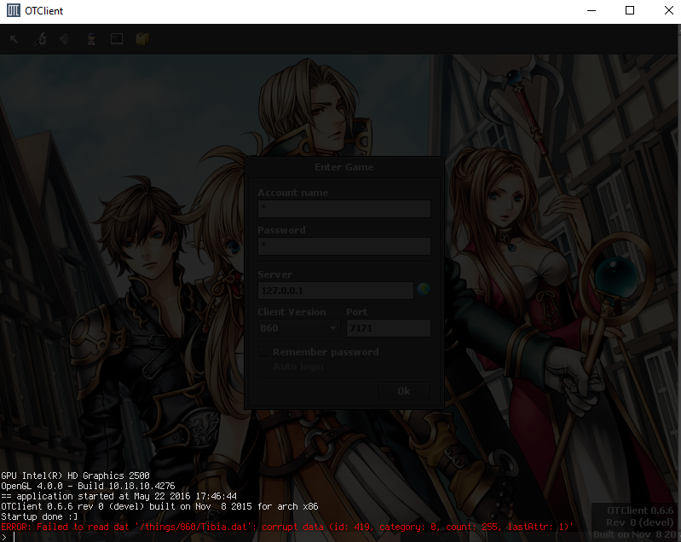Click the 'OTClient 0.6.6 rev 0 (devel) built' terminal line
The image size is (681, 542).
pyautogui.click(x=159, y=506)
